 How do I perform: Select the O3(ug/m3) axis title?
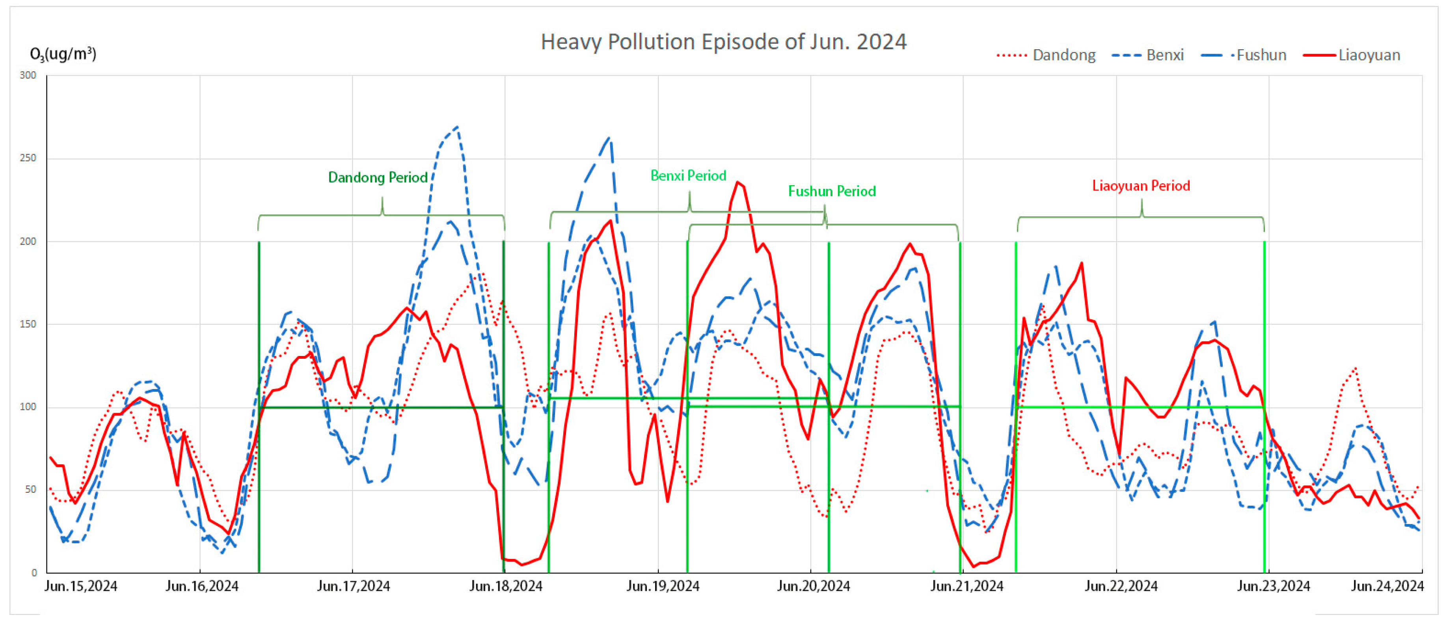[63, 54]
